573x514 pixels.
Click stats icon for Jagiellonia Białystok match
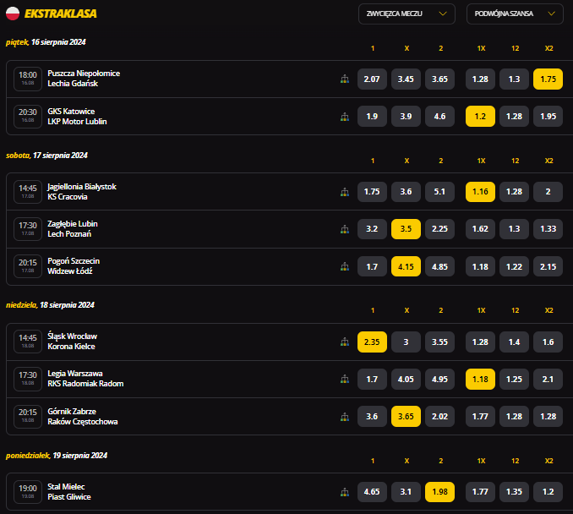(x=344, y=191)
